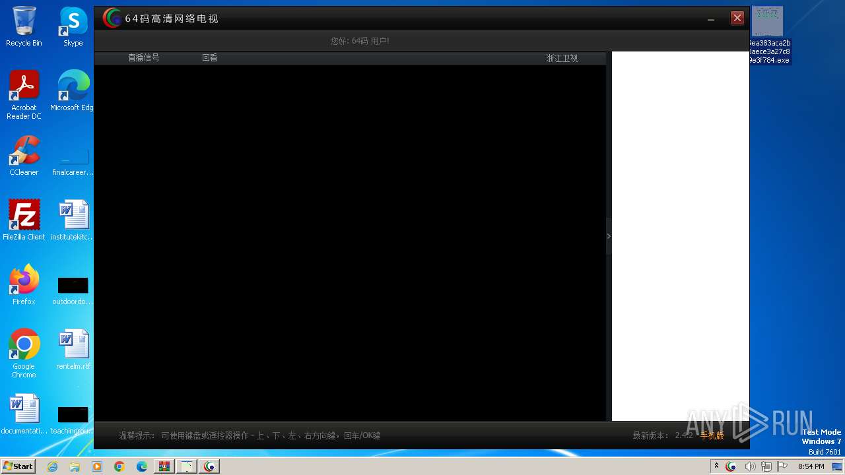This screenshot has height=475, width=845.
Task: Click the black video playback area
Action: pyautogui.click(x=350, y=243)
